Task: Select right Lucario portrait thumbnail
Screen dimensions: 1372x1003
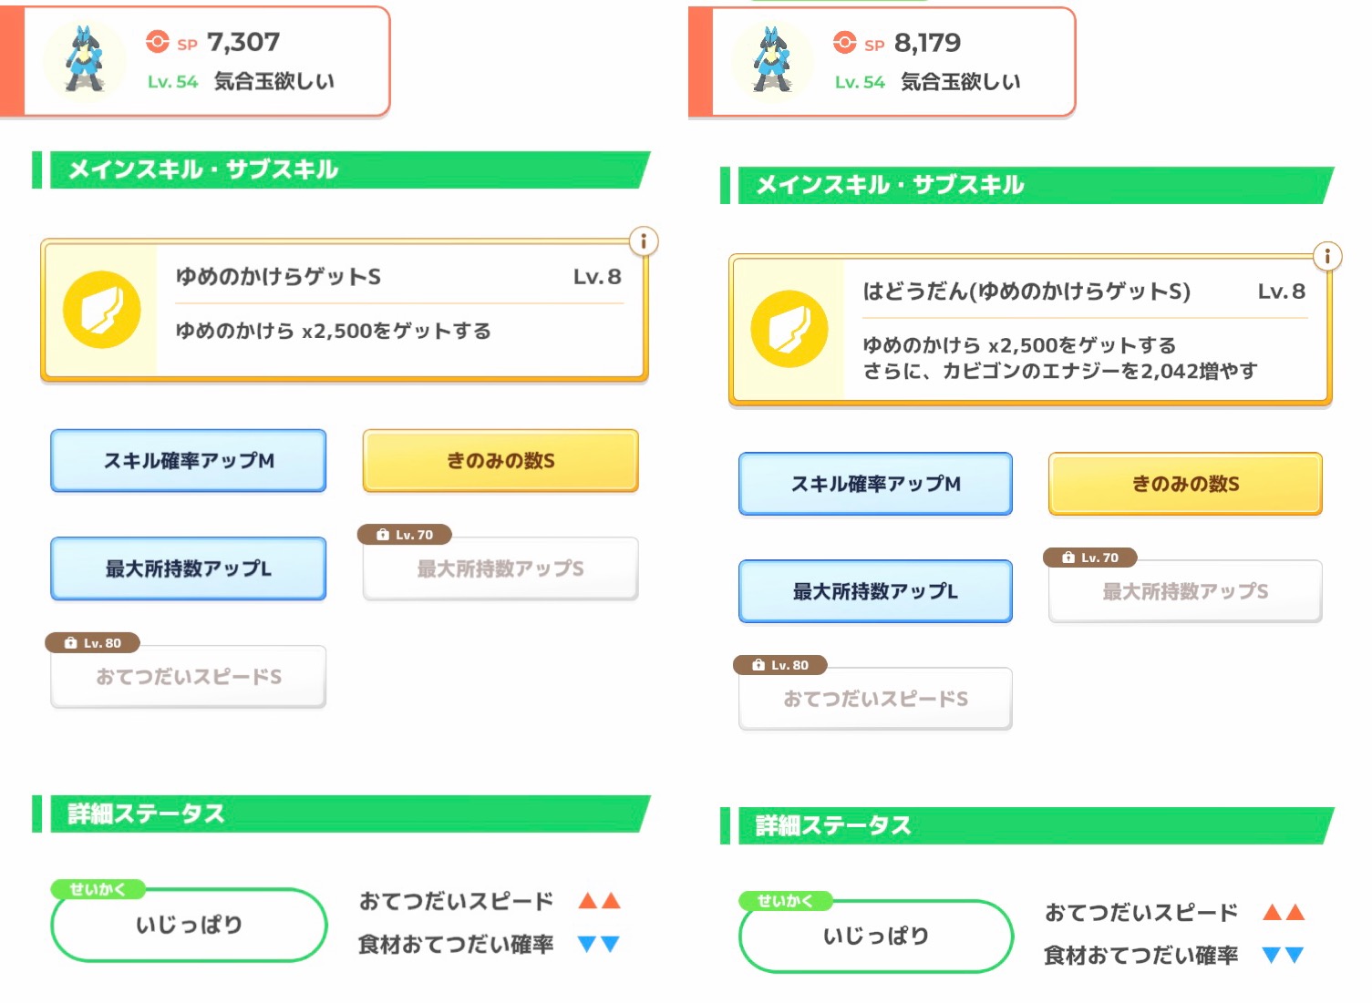Action: click(x=772, y=60)
